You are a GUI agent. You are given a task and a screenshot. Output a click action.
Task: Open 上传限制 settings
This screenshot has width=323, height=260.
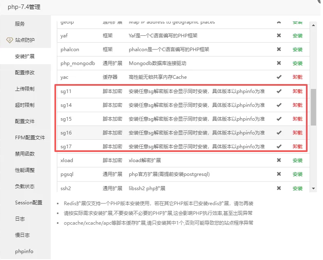(25, 89)
